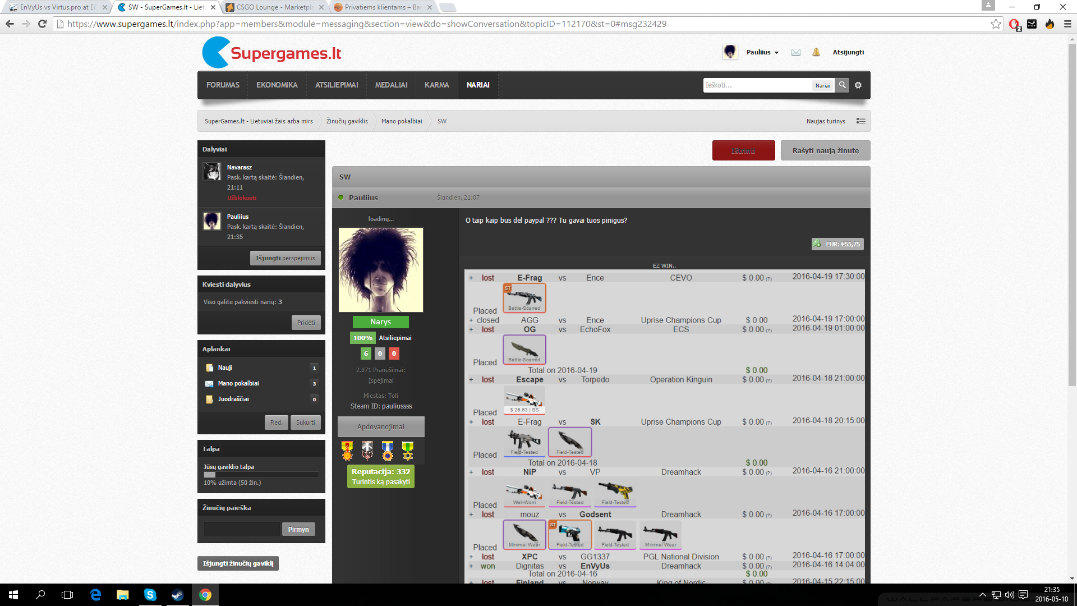Open the Nariai search filter dropdown

coord(822,85)
